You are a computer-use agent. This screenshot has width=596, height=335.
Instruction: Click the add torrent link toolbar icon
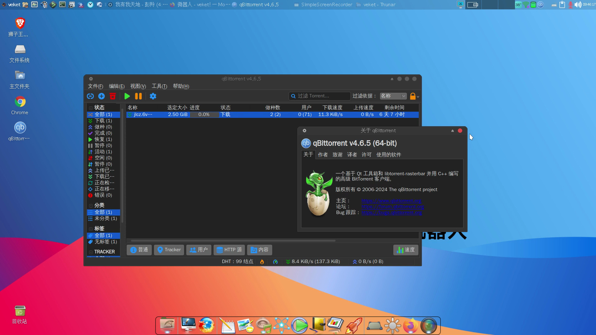(90, 96)
